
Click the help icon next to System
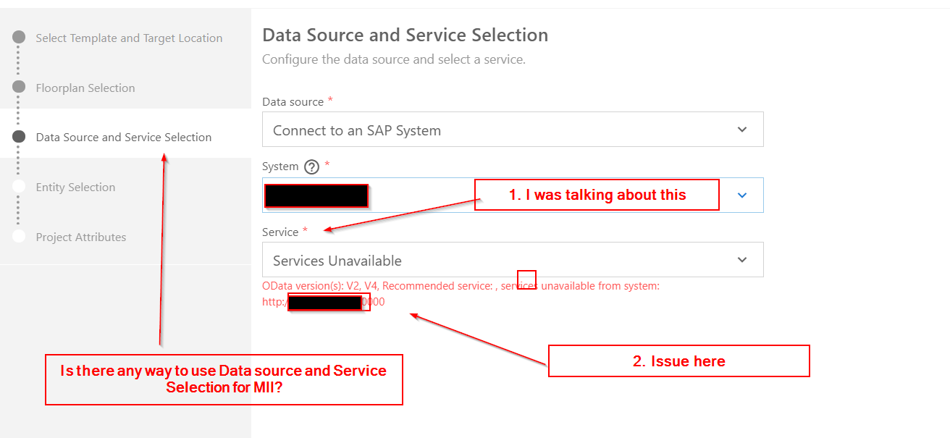coord(311,167)
